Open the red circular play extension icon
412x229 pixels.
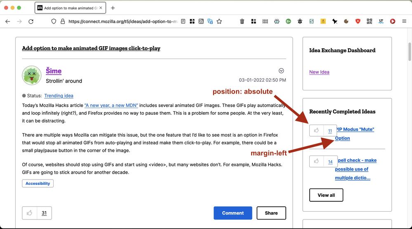point(393,21)
